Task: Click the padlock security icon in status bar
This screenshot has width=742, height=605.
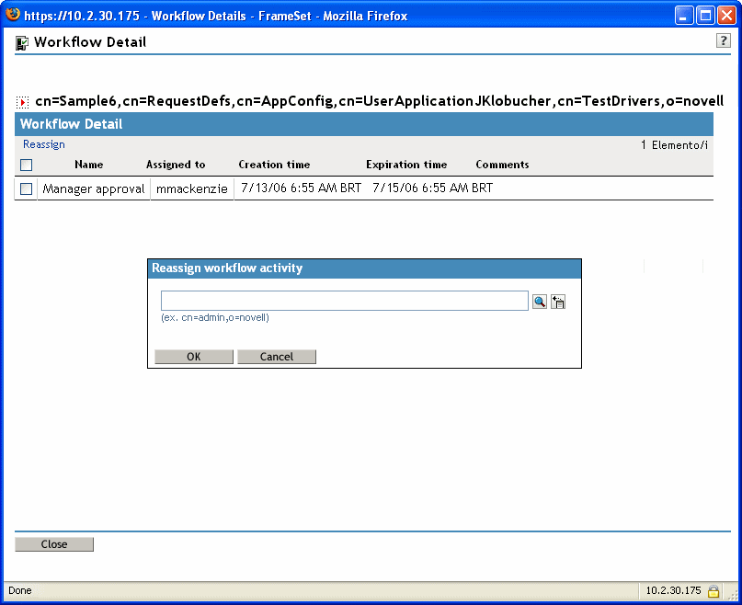Action: [x=713, y=591]
